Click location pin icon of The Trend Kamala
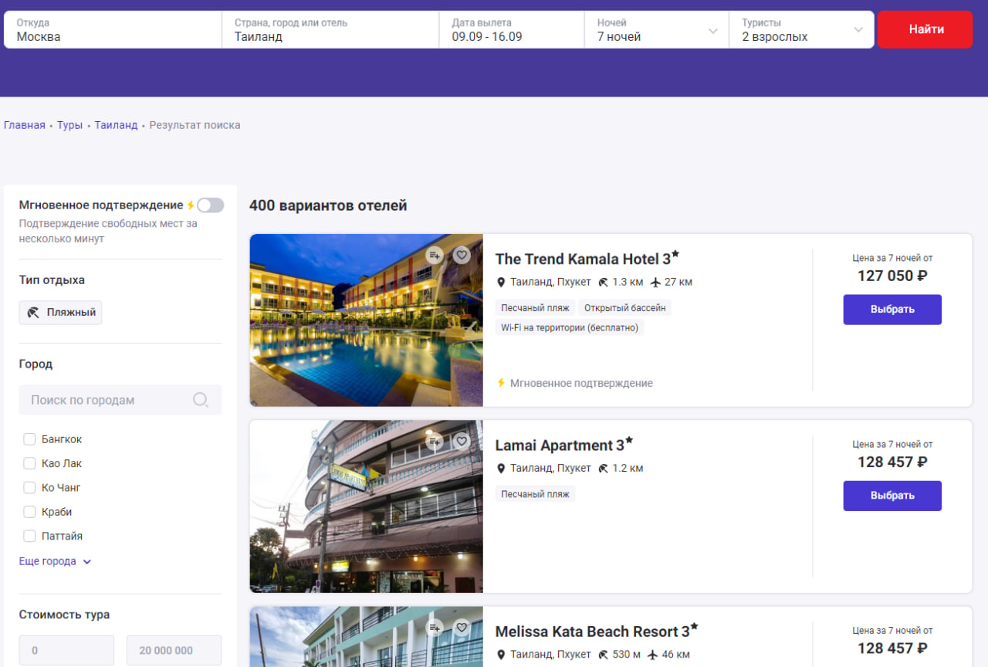 pyautogui.click(x=501, y=283)
